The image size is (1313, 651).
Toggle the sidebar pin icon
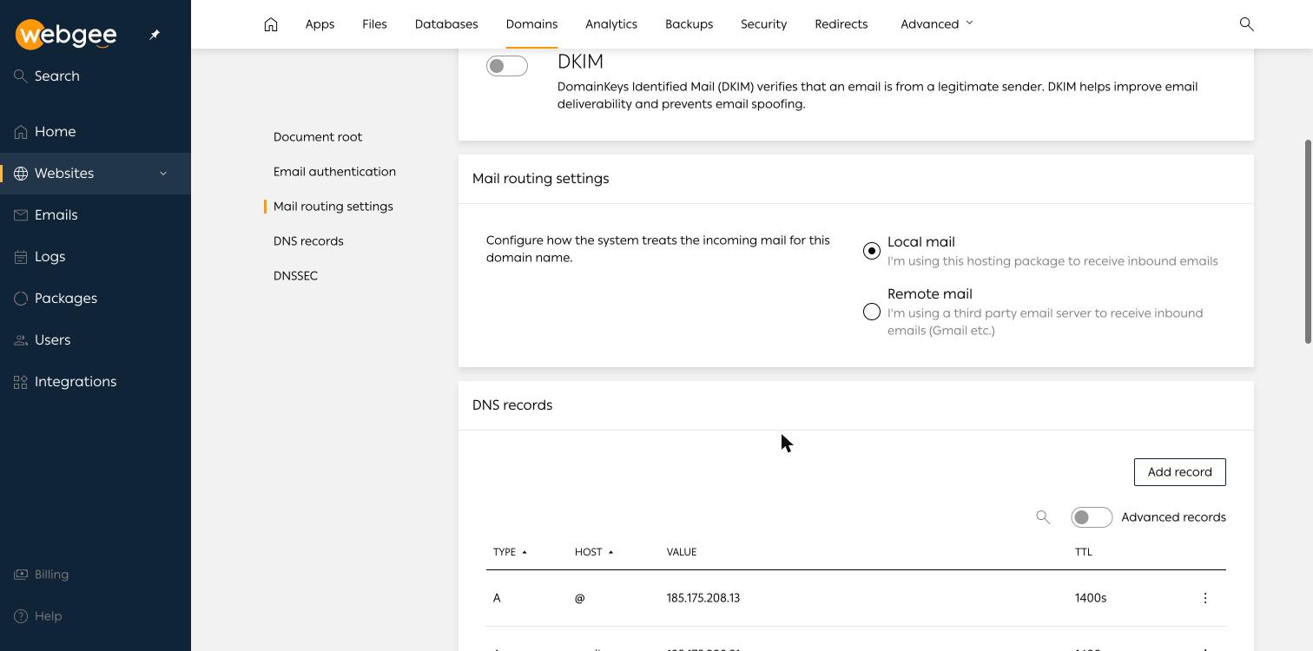(155, 35)
